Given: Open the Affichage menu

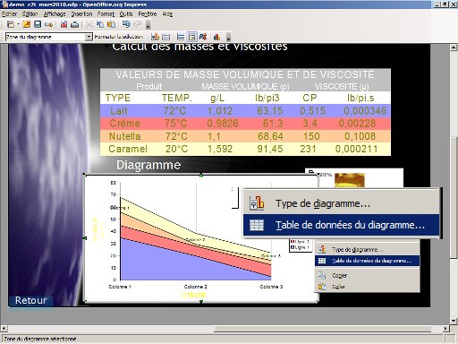Looking at the screenshot, I should [55, 14].
